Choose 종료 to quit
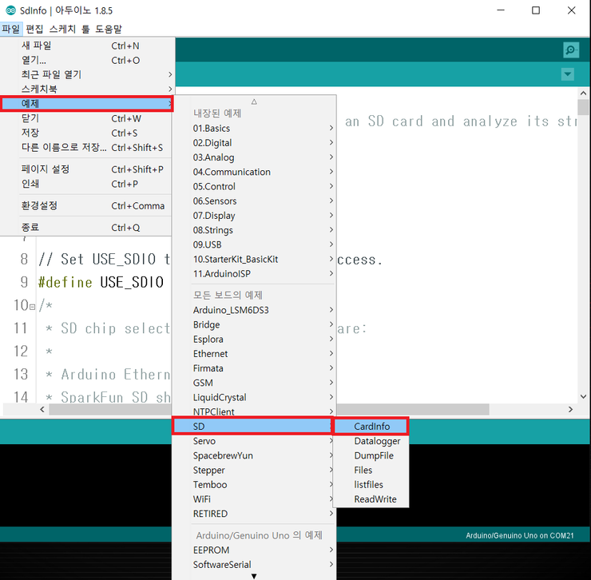 click(87, 228)
